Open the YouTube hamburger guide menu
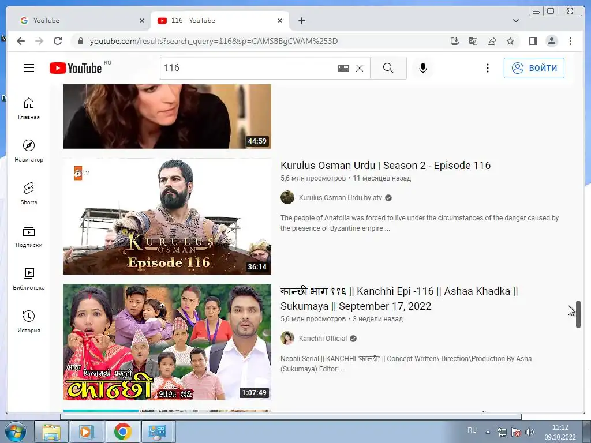591x443 pixels. tap(29, 68)
